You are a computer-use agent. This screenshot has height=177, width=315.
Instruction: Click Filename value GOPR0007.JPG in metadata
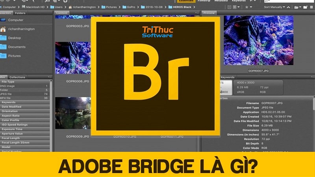(x=272, y=103)
